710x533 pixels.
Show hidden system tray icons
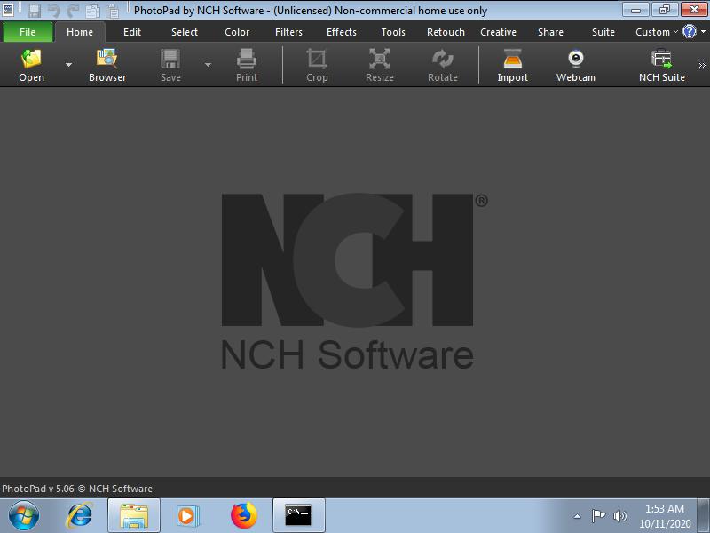[578, 516]
